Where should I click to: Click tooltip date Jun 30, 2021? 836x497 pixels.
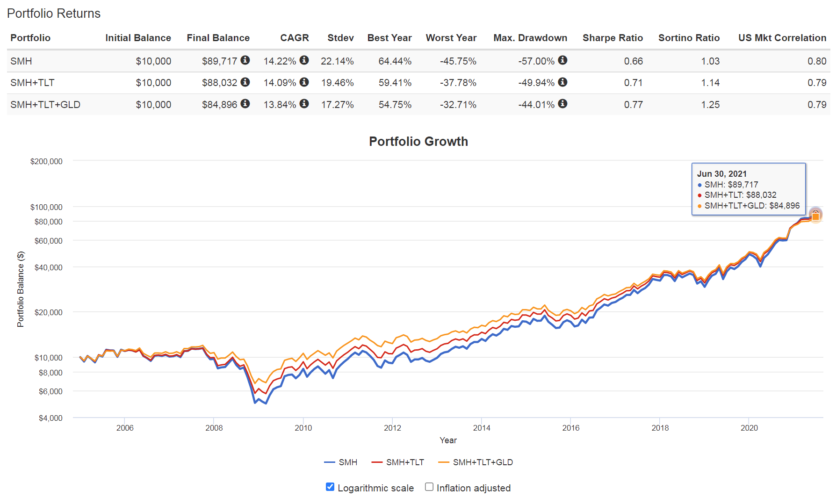pos(722,174)
